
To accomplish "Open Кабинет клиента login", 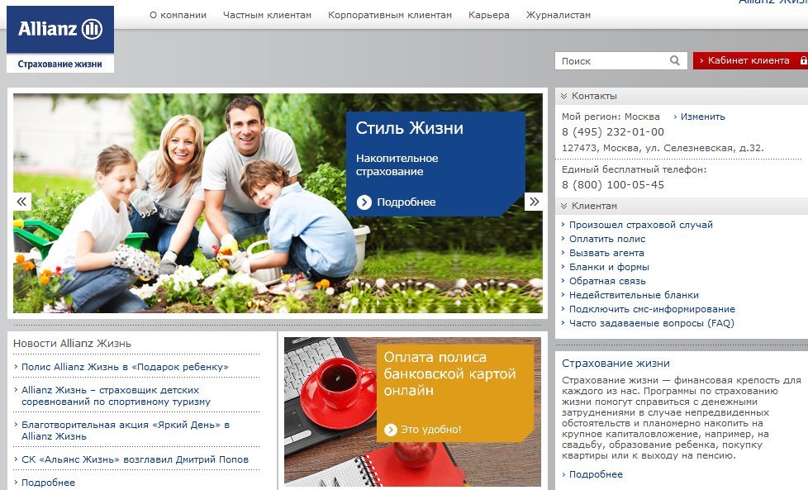I will coord(748,60).
